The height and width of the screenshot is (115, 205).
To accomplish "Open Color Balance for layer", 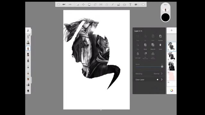I will (x=153, y=55).
